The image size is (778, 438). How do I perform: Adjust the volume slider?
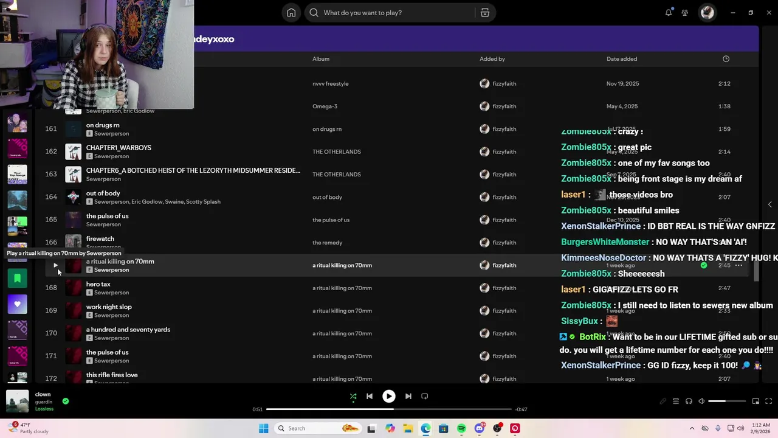coord(727,401)
